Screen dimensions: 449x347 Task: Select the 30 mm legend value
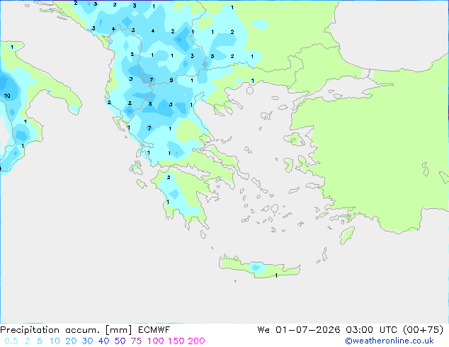click(87, 341)
